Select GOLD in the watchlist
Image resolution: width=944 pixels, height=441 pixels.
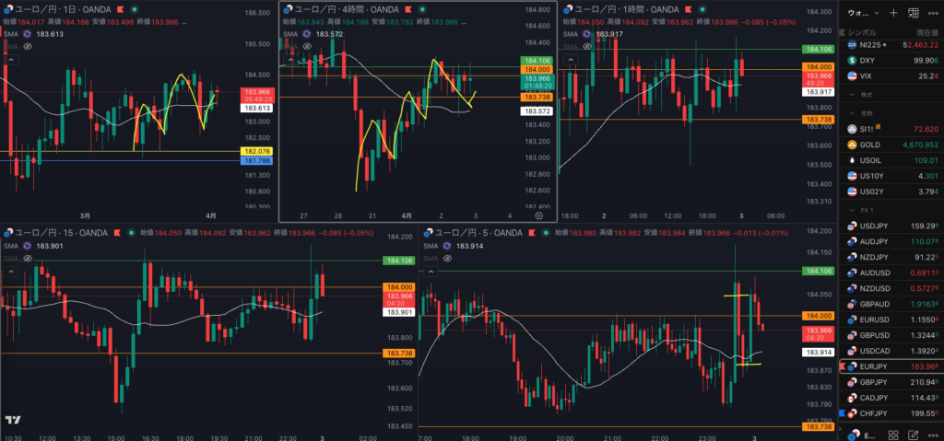click(869, 145)
